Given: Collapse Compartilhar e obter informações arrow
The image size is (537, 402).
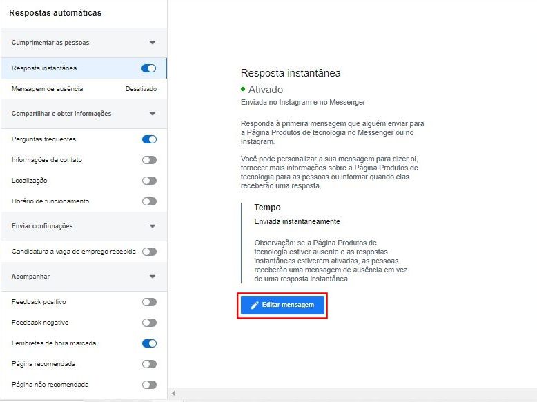Looking at the screenshot, I should click(x=153, y=114).
